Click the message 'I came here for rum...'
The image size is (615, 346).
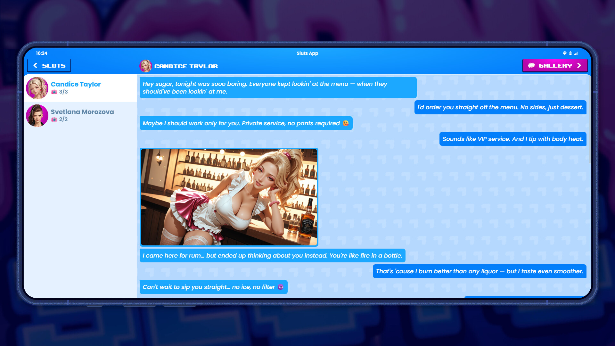pyautogui.click(x=273, y=256)
